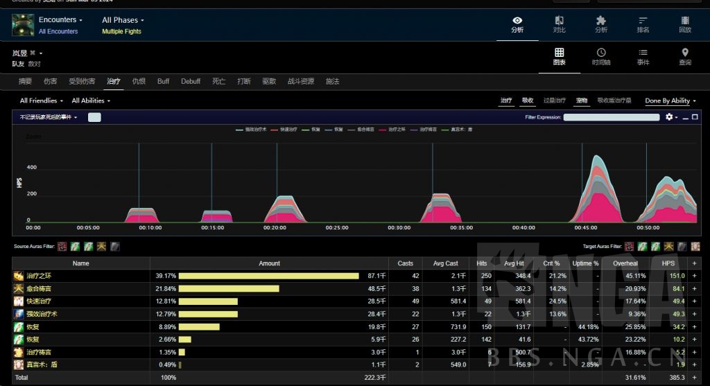Click the first red Target Auras Filter icon
The width and height of the screenshot is (710, 386).
tap(629, 247)
